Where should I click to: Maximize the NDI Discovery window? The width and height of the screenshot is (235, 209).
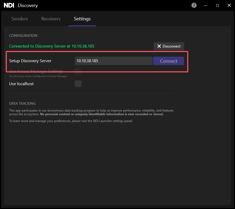tap(218, 5)
